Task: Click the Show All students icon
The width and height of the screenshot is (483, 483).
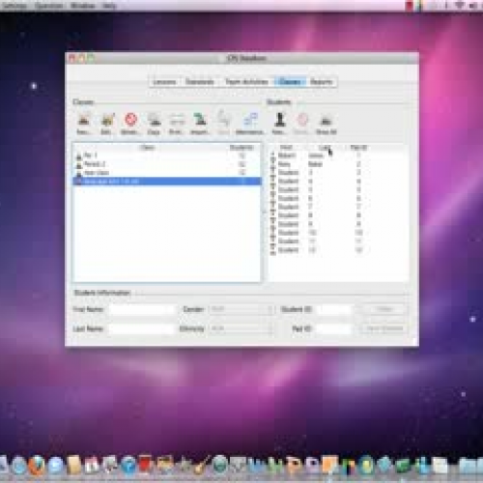Action: [x=327, y=124]
